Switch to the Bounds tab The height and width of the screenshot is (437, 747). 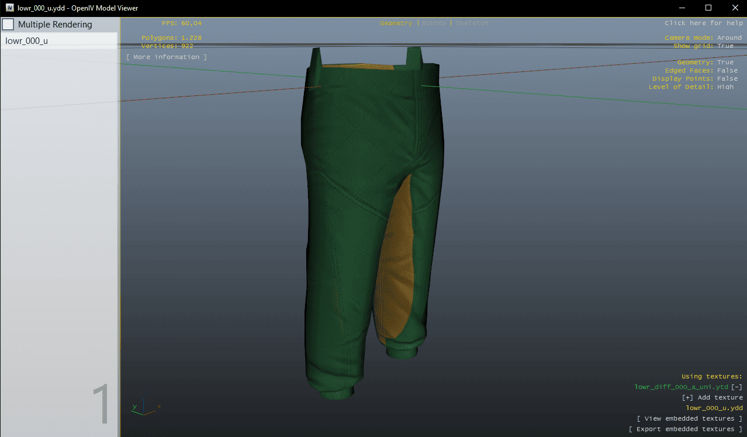point(434,23)
